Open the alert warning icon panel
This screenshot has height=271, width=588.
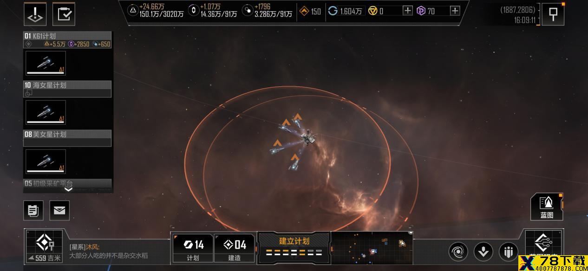point(35,13)
